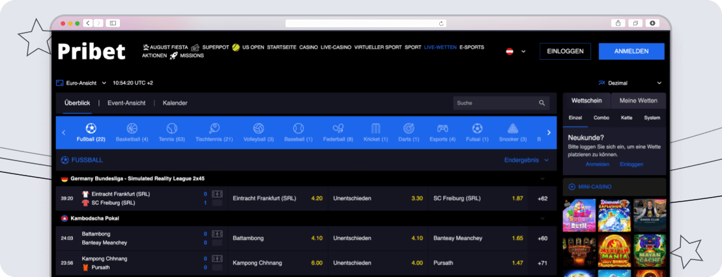
Task: Open US OPEN menu item
Action: pos(248,47)
